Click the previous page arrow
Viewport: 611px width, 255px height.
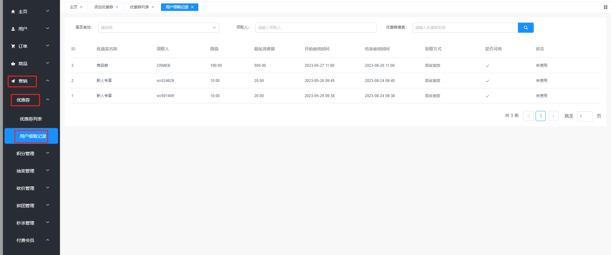pos(528,116)
